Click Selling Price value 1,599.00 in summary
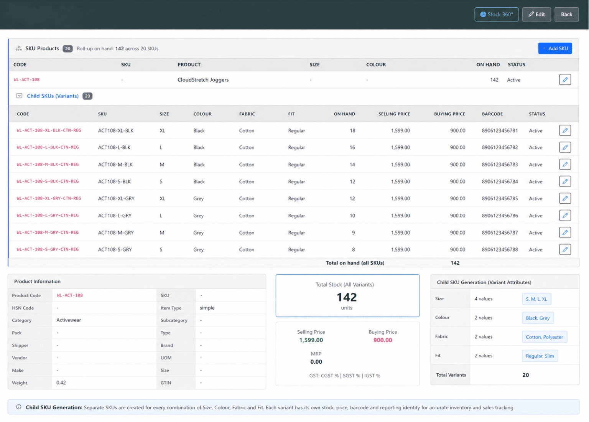The height and width of the screenshot is (422, 589). click(x=311, y=340)
